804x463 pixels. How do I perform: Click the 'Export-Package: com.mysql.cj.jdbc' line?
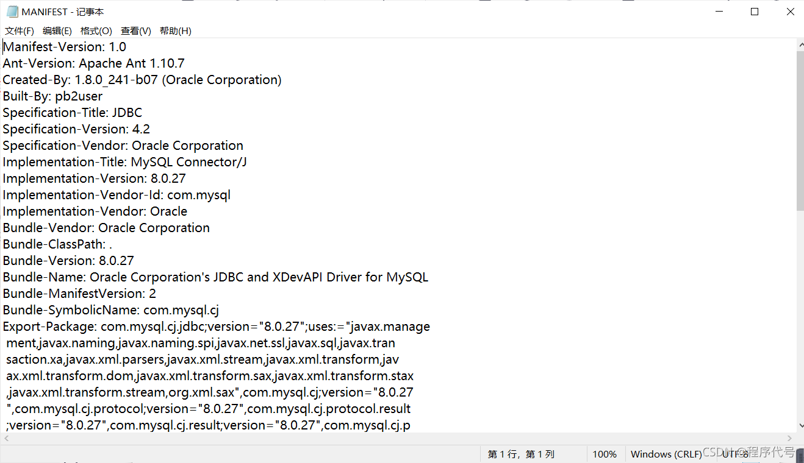[x=217, y=327]
